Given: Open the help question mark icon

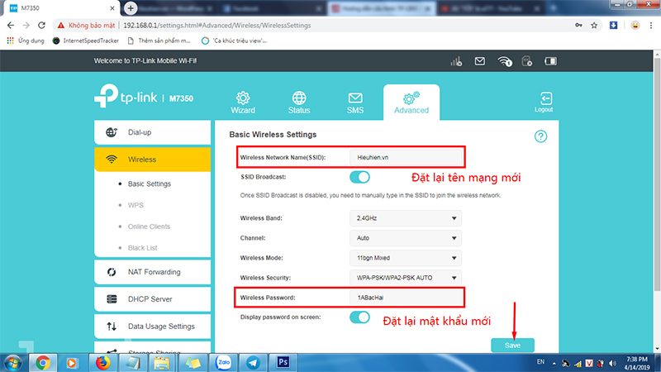Looking at the screenshot, I should pos(541,136).
